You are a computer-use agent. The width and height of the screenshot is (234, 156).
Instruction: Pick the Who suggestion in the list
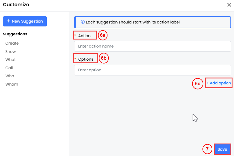pos(10,76)
